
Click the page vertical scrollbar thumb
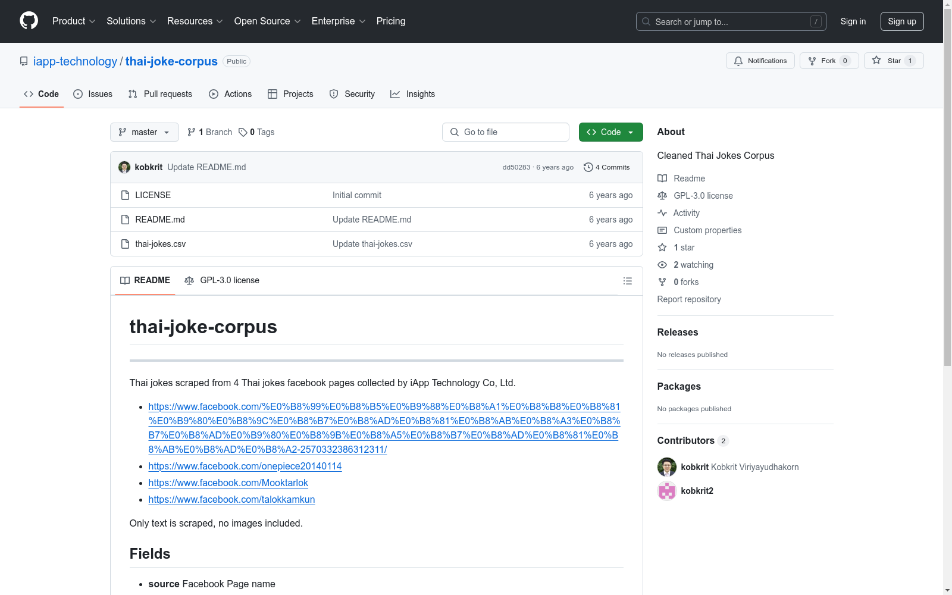click(947, 186)
